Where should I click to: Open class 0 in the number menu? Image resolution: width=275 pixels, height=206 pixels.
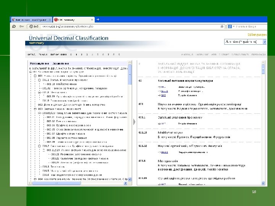[71, 55]
